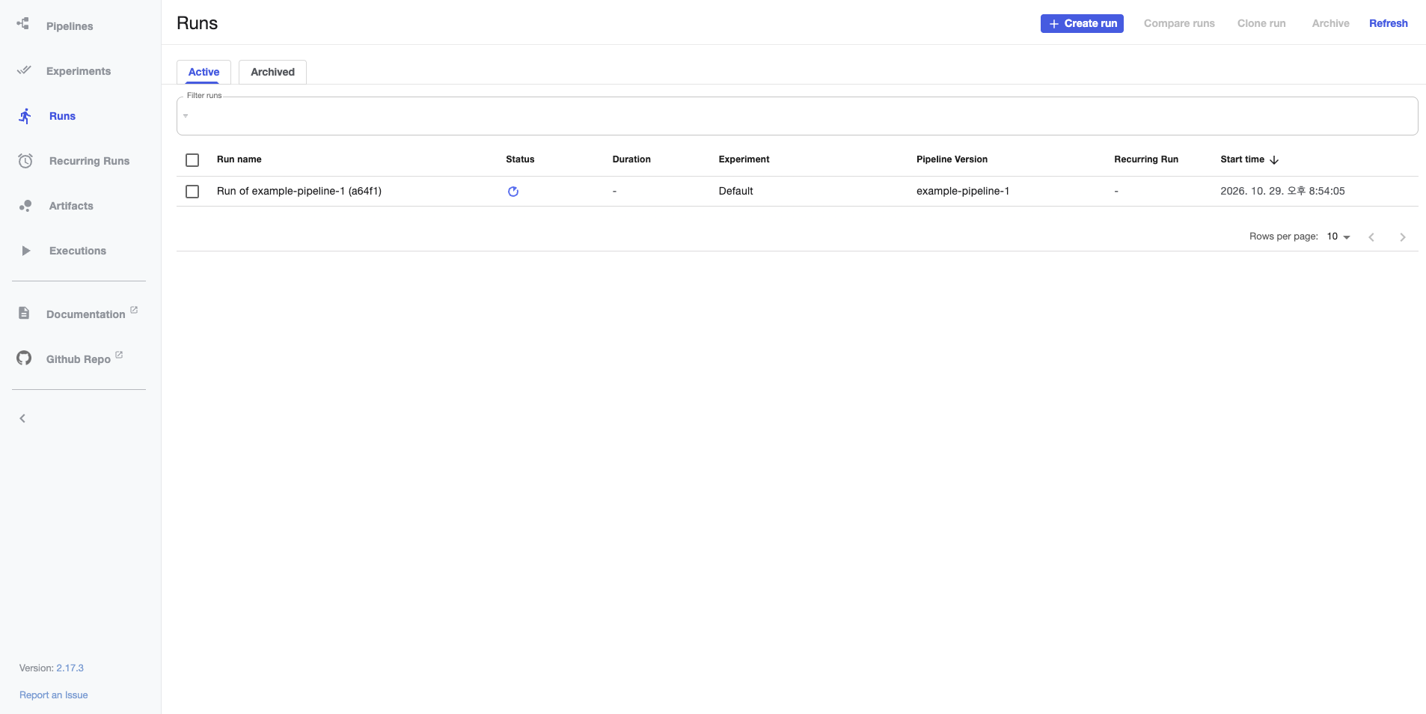Open Executions in the sidebar
Screen dimensions: 1426x714
(x=78, y=251)
